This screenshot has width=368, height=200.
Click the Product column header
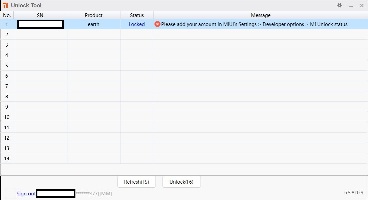(94, 15)
